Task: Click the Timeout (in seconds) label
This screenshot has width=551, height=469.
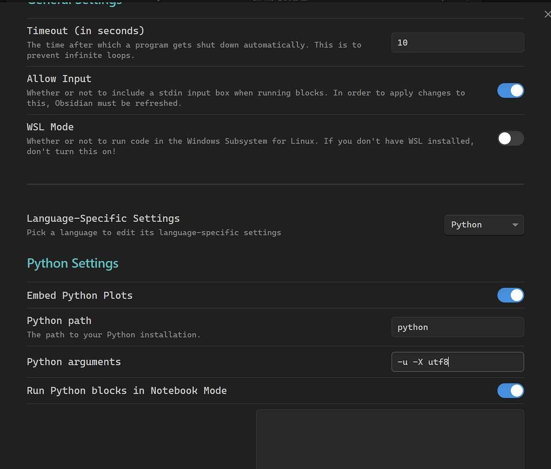Action: coord(86,31)
